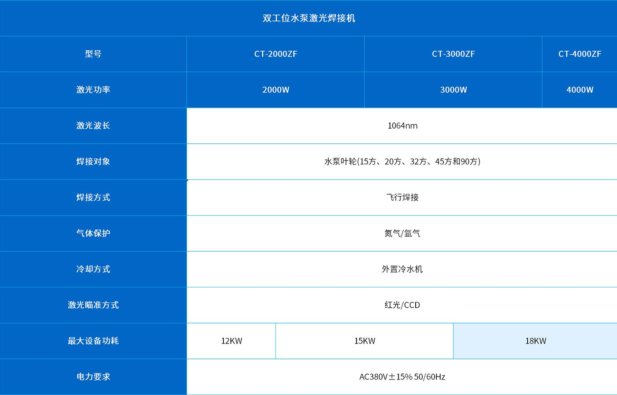Click the 4000W laser power cell
Image resolution: width=617 pixels, height=395 pixels.
click(580, 90)
